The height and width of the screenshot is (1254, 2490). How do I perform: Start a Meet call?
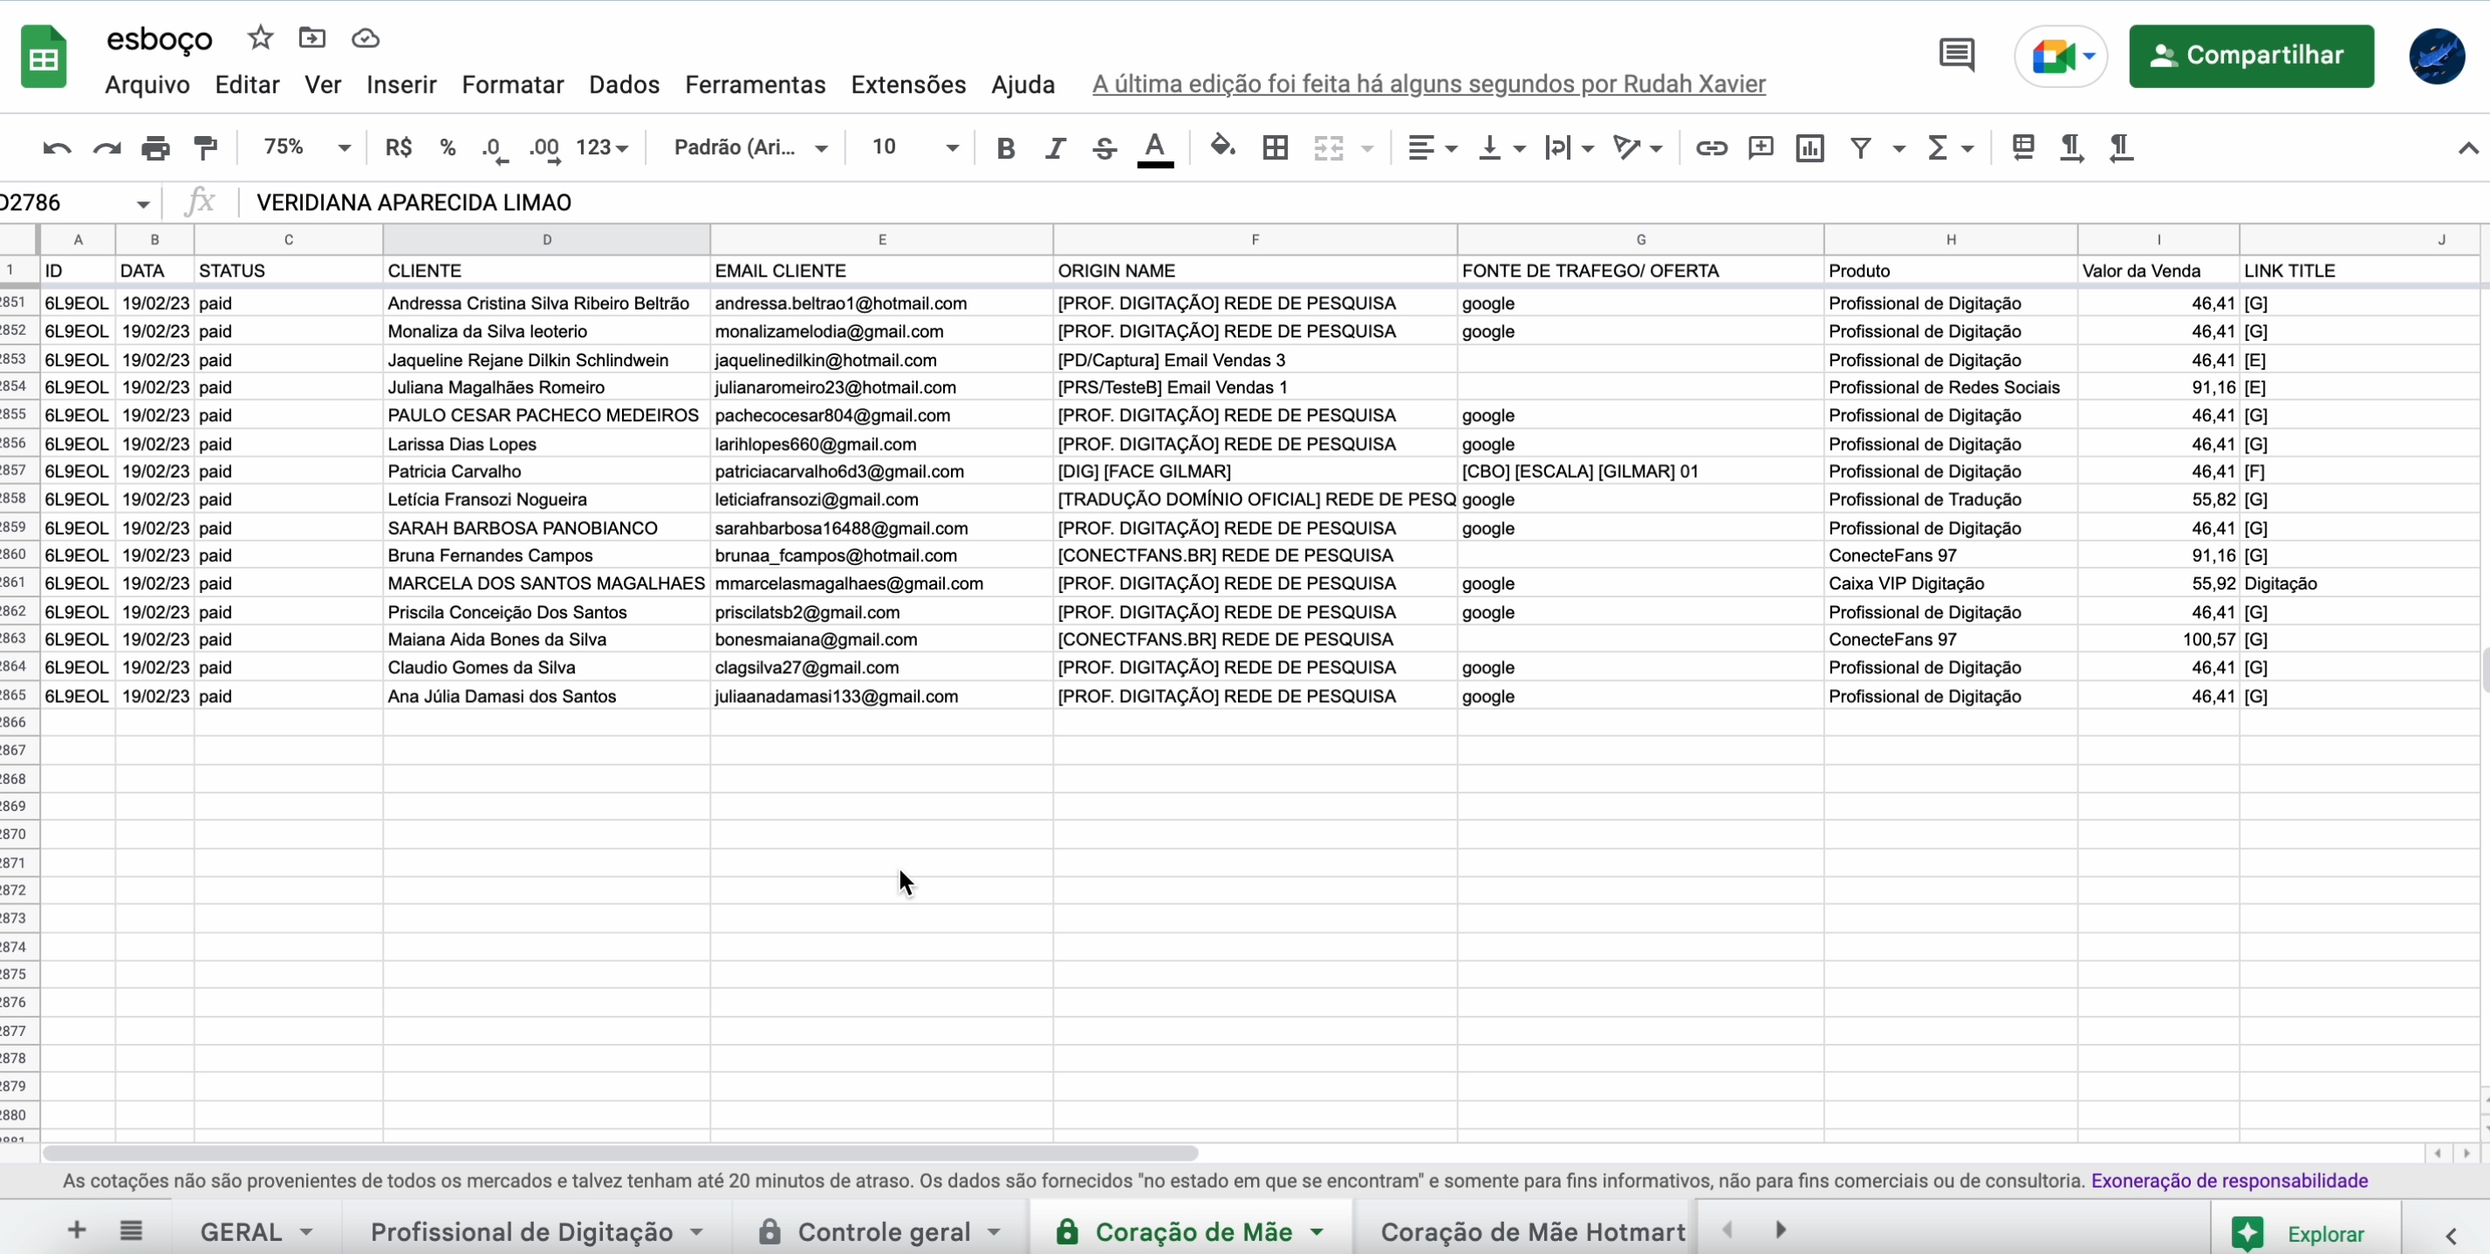(2061, 56)
